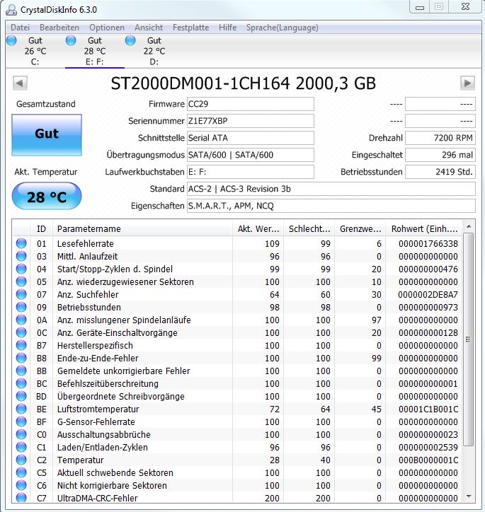
Task: Click status orb for Anz. wiederzugewiesener Sektoren
Action: point(21,281)
